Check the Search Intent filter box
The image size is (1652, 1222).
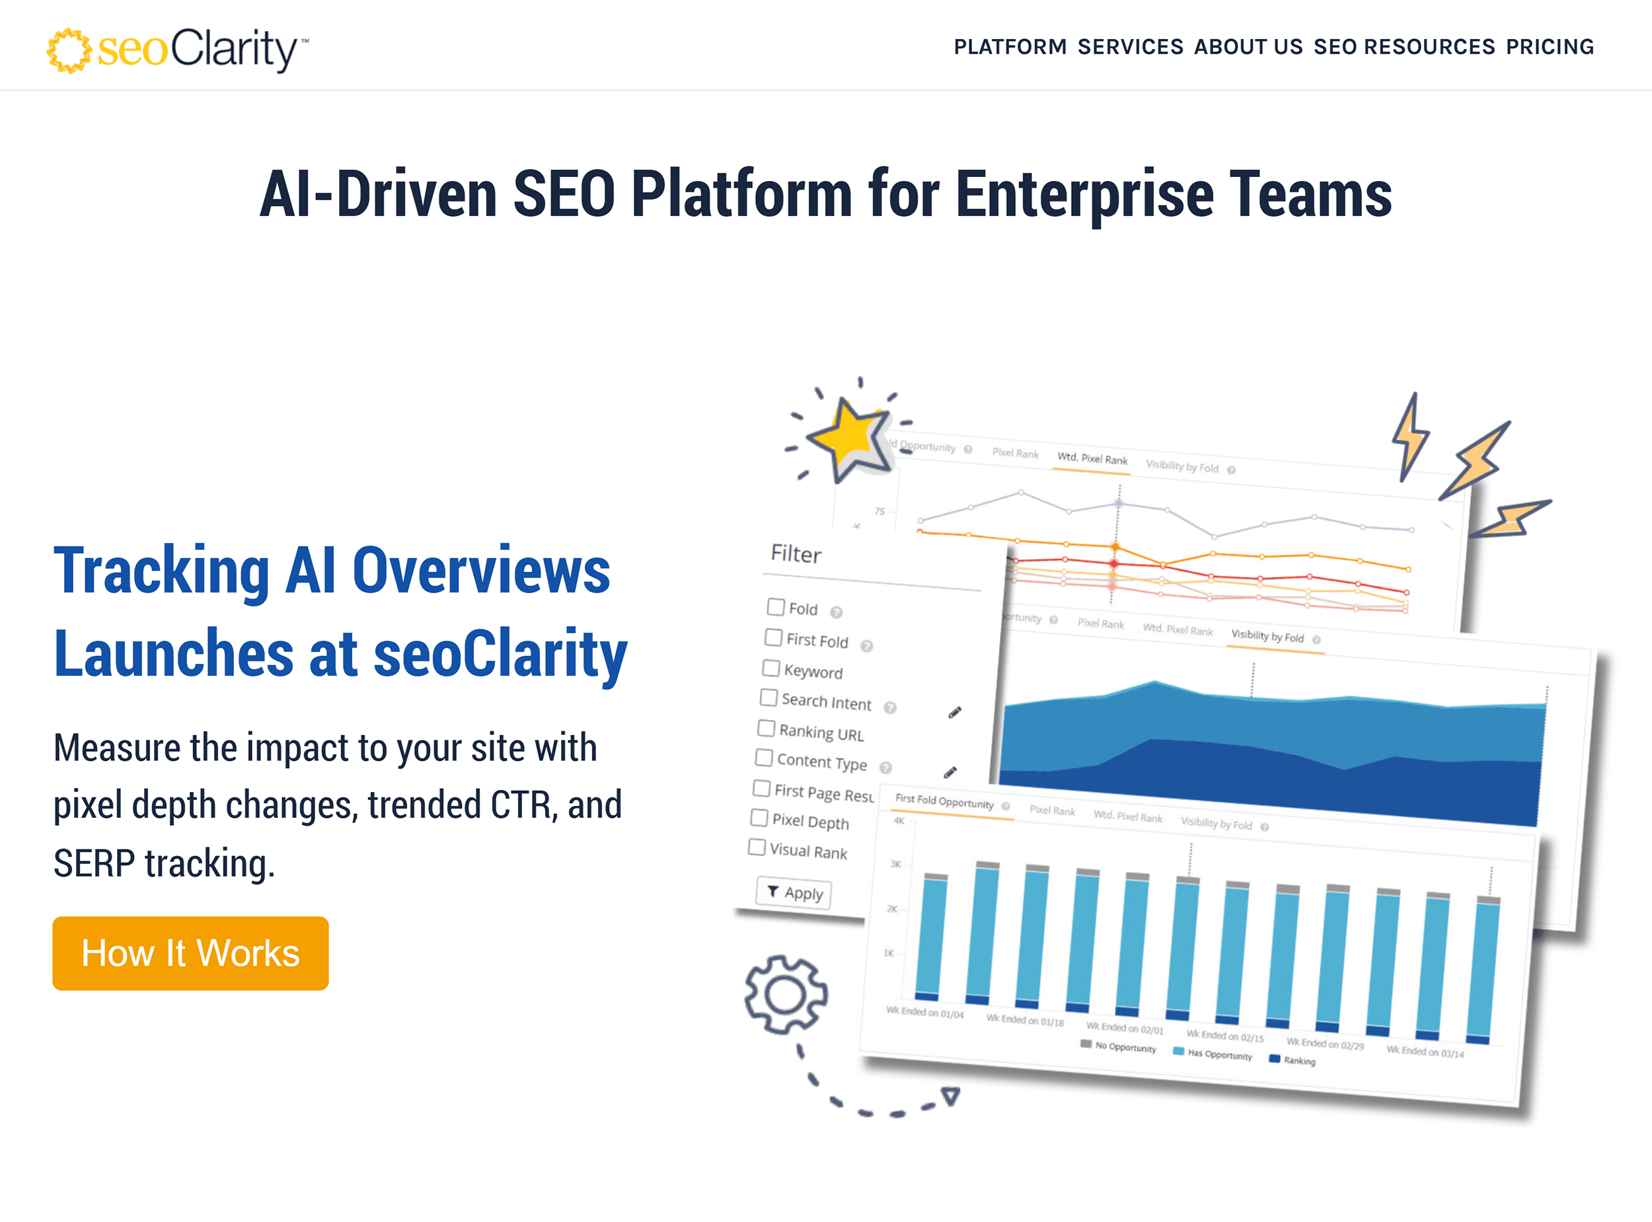769,698
